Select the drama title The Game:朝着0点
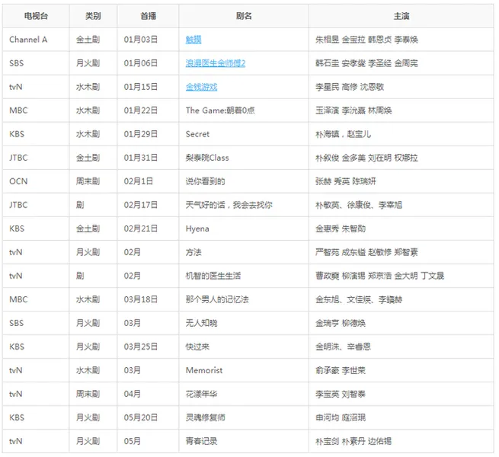Image resolution: width=499 pixels, height=457 pixels. coord(220,110)
